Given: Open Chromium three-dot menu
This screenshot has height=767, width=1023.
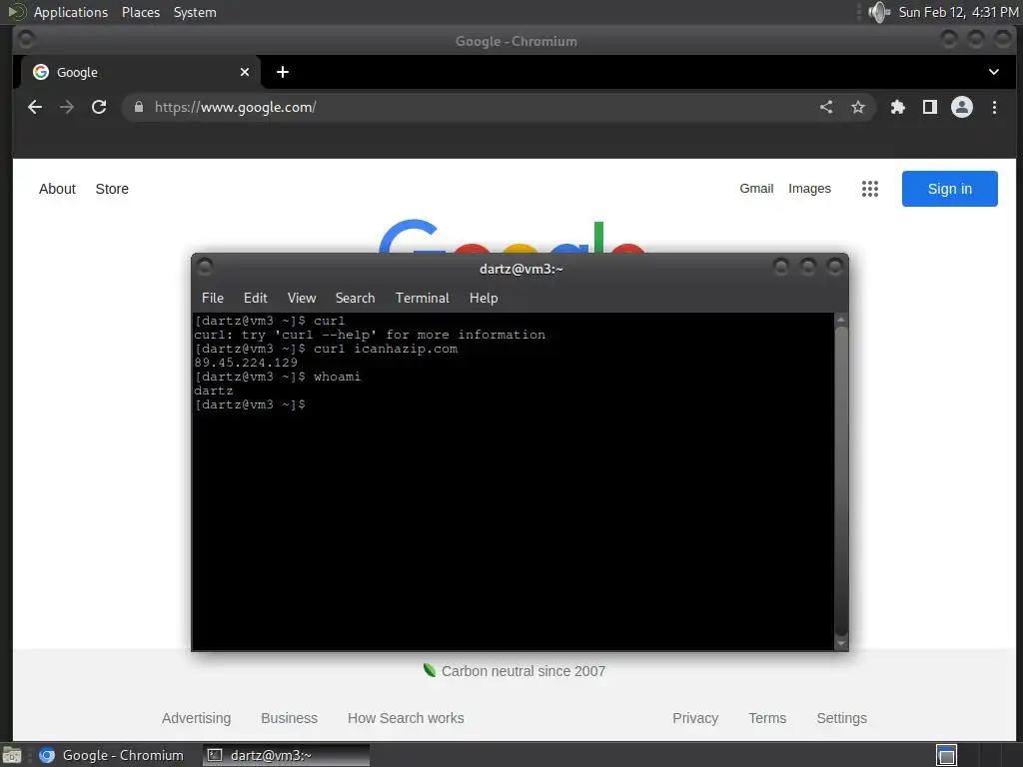Looking at the screenshot, I should coord(994,107).
